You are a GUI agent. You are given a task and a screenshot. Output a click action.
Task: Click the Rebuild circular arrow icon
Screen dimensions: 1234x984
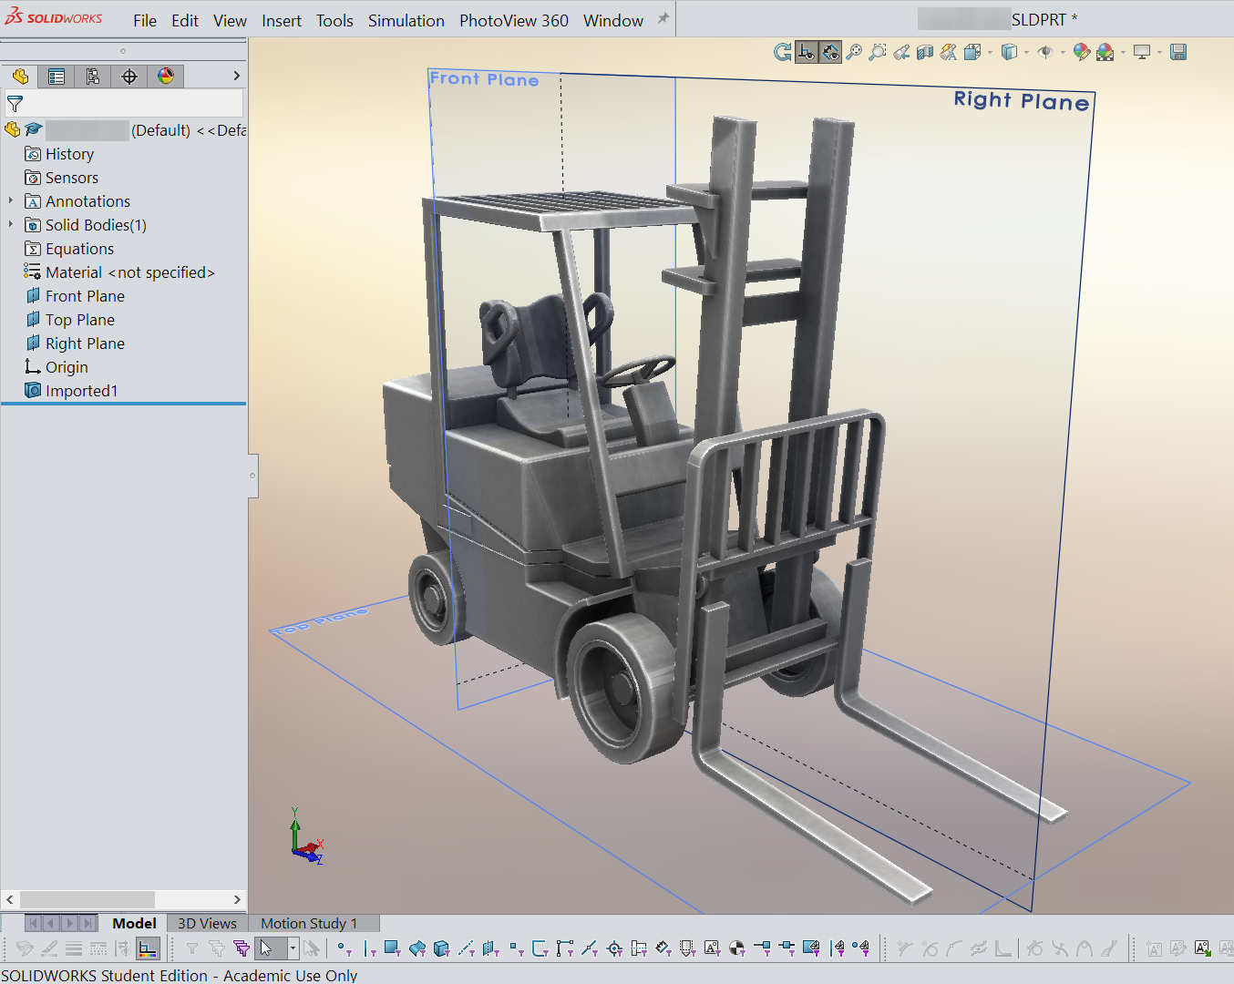point(783,52)
